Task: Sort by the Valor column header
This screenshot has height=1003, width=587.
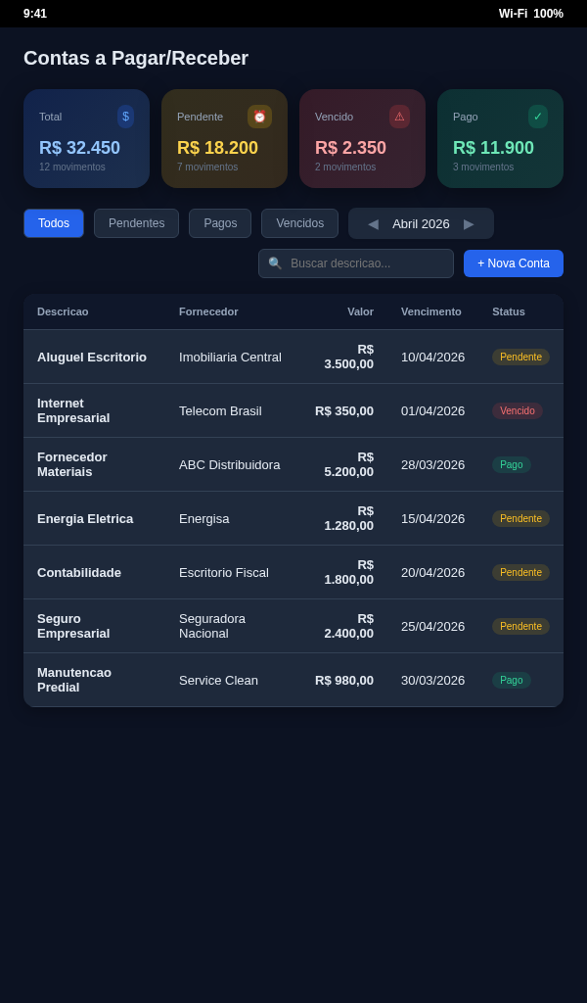Action: pos(360,311)
